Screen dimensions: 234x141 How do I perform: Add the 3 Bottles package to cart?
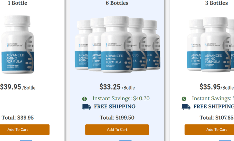point(209,130)
